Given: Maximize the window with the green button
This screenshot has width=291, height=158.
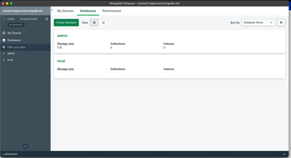Looking at the screenshot, I should [x=11, y=3].
